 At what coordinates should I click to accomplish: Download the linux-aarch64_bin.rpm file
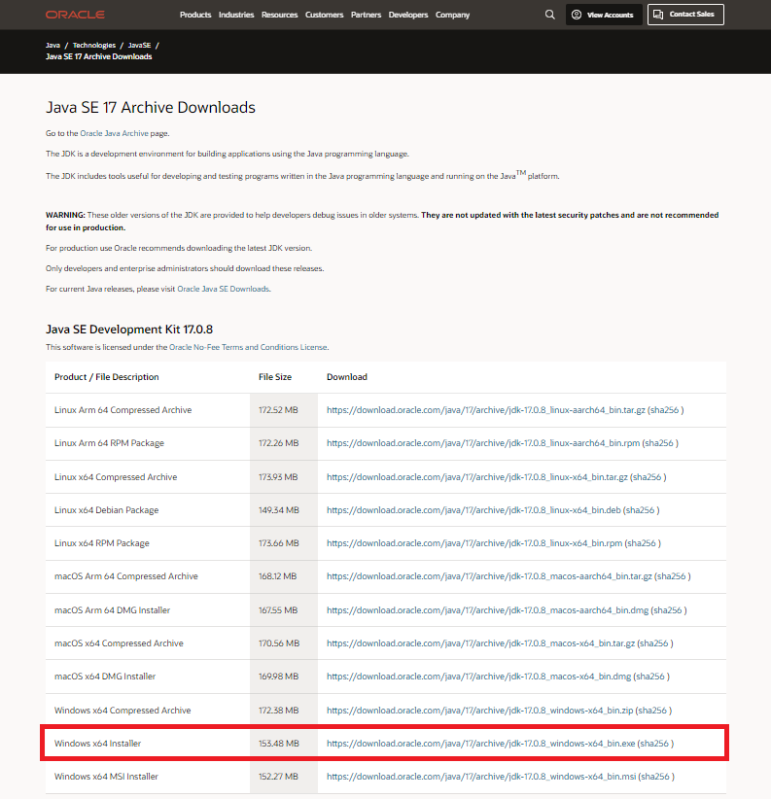pos(483,443)
